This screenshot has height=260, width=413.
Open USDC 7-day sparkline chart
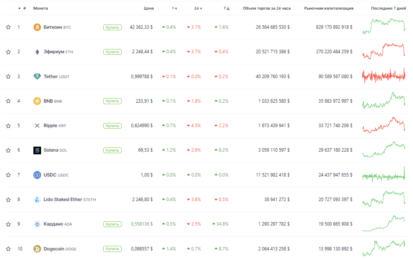coord(384,174)
